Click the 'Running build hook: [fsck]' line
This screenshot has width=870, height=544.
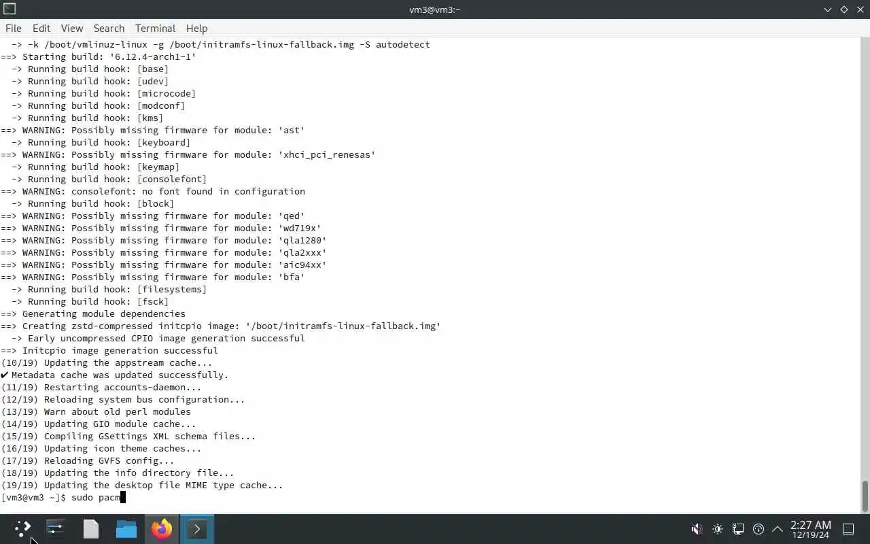pos(90,301)
